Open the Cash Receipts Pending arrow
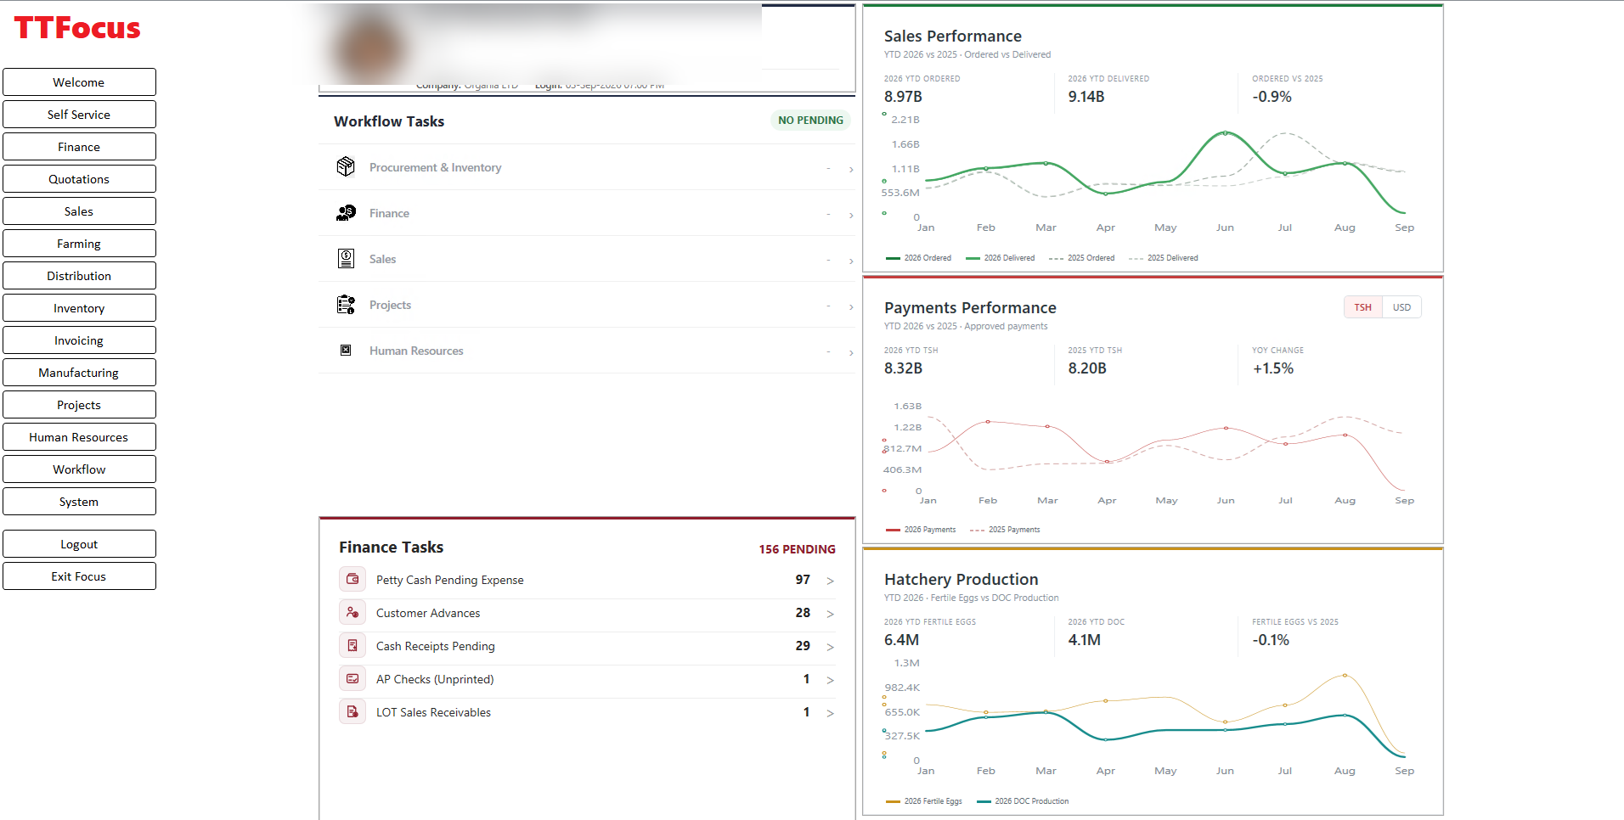Viewport: 1624px width, 820px height. (830, 647)
